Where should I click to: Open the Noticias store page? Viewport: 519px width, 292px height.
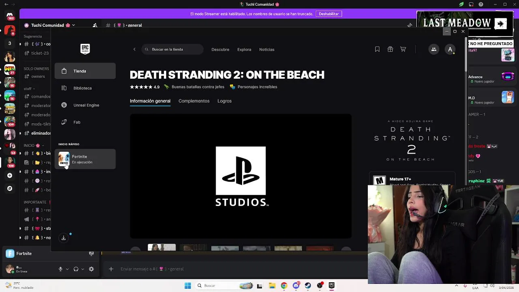coord(267,49)
